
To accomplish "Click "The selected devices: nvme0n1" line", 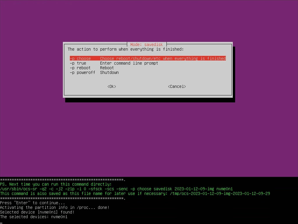I will click(34, 217).
